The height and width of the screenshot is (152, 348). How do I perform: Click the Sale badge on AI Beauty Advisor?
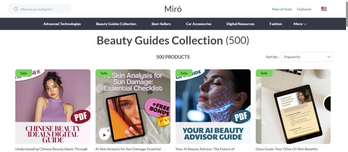click(x=184, y=73)
